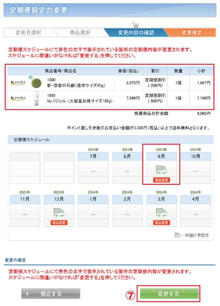
Task: Click the yuuka logo in the gel row
Action: coord(18,98)
